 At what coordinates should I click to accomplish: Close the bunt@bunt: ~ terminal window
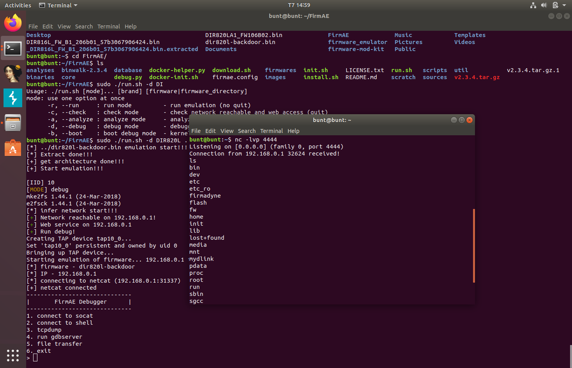pyautogui.click(x=470, y=120)
